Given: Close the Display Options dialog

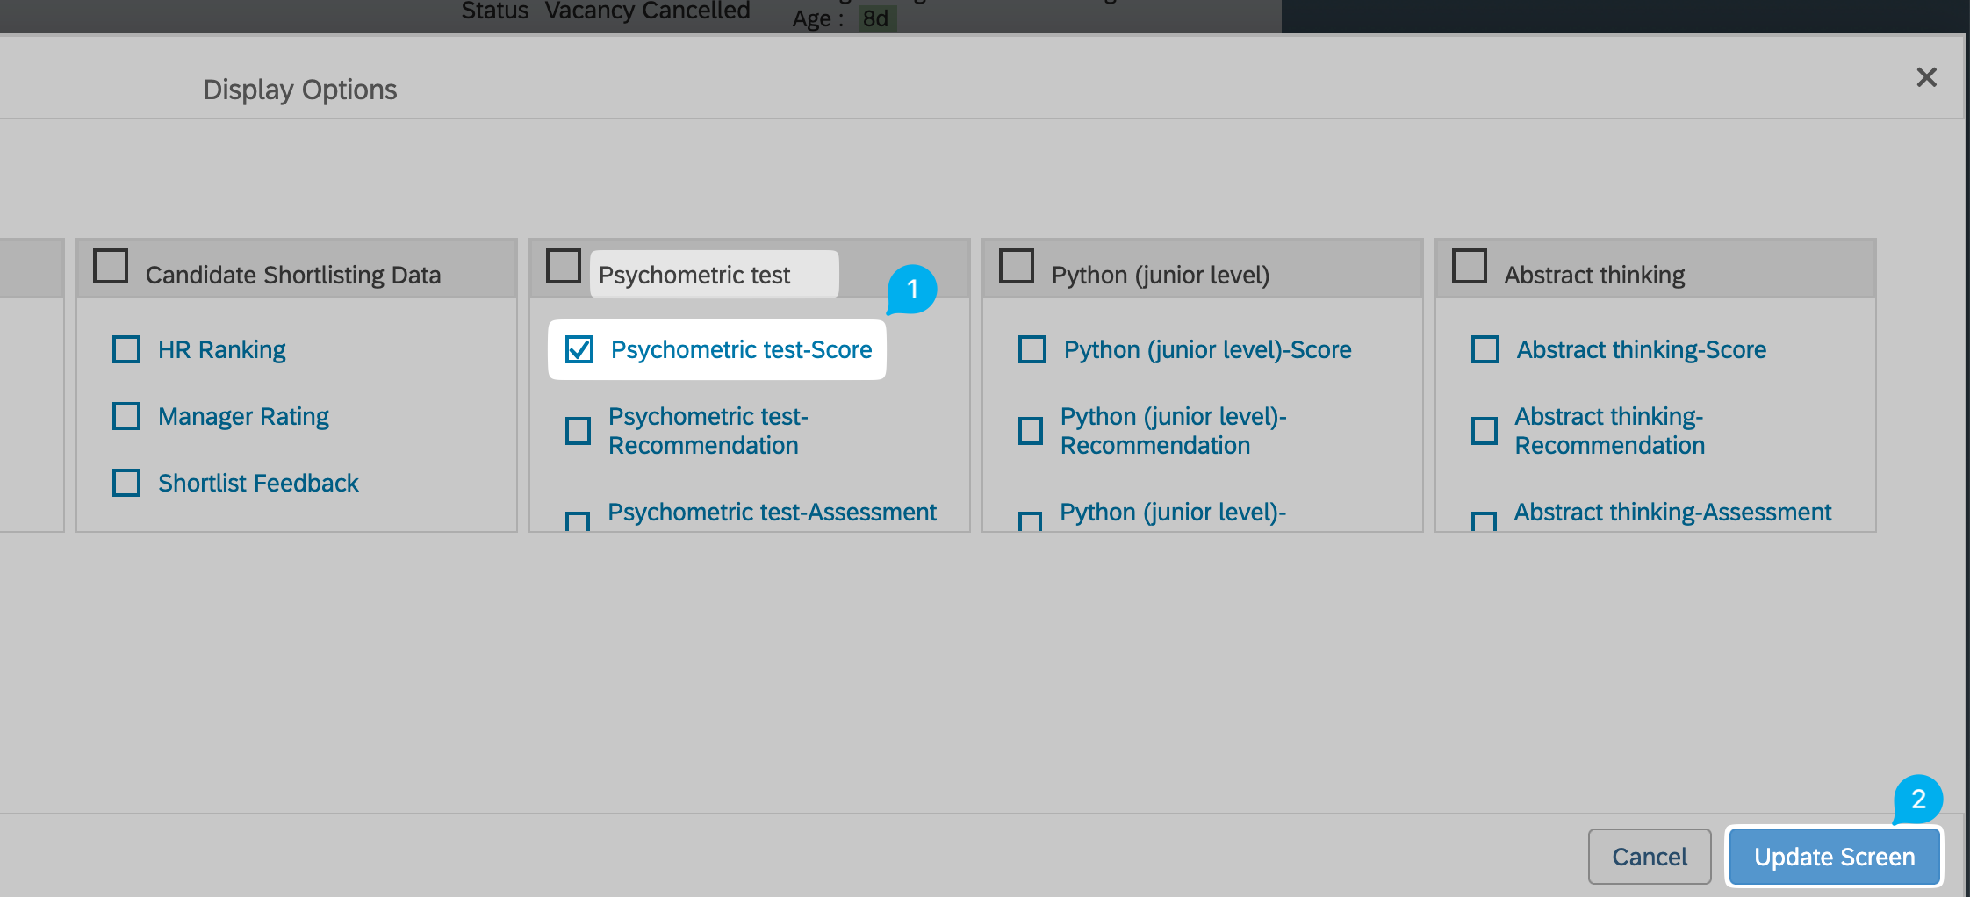Looking at the screenshot, I should (1926, 77).
